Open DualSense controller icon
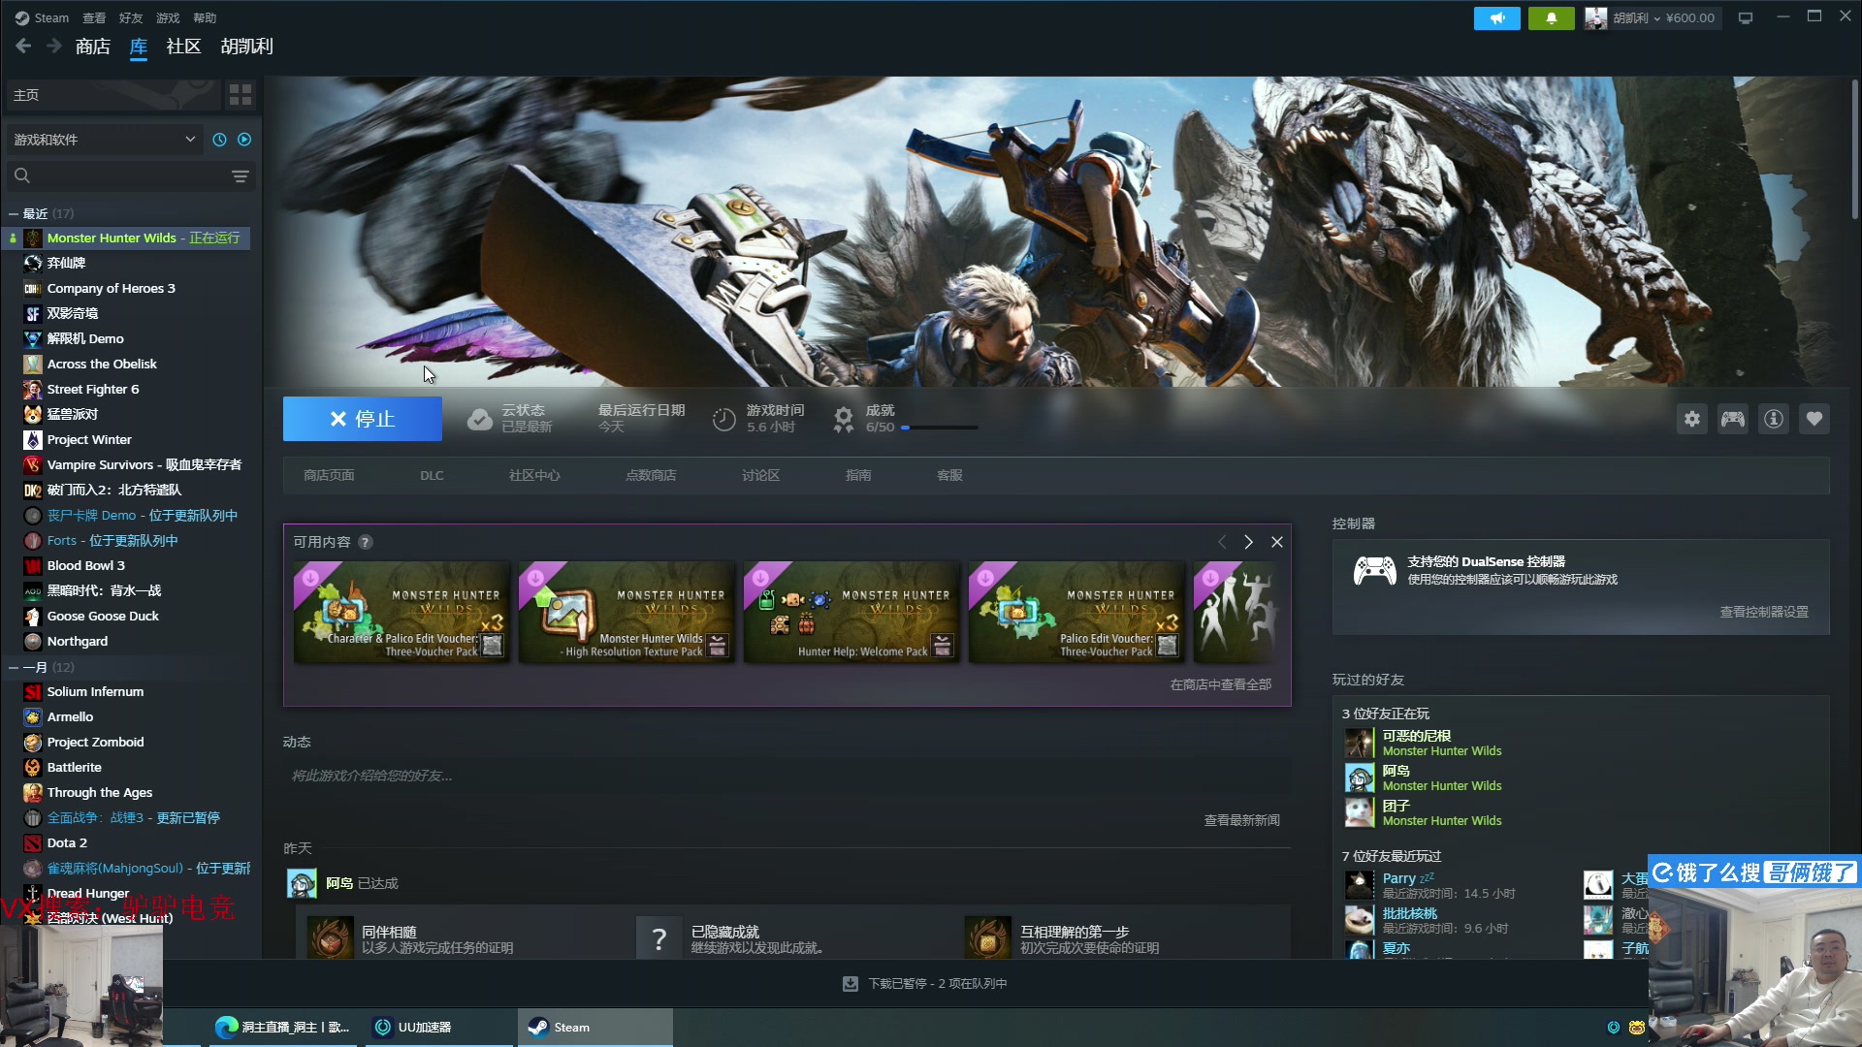This screenshot has width=1862, height=1047. (1374, 570)
